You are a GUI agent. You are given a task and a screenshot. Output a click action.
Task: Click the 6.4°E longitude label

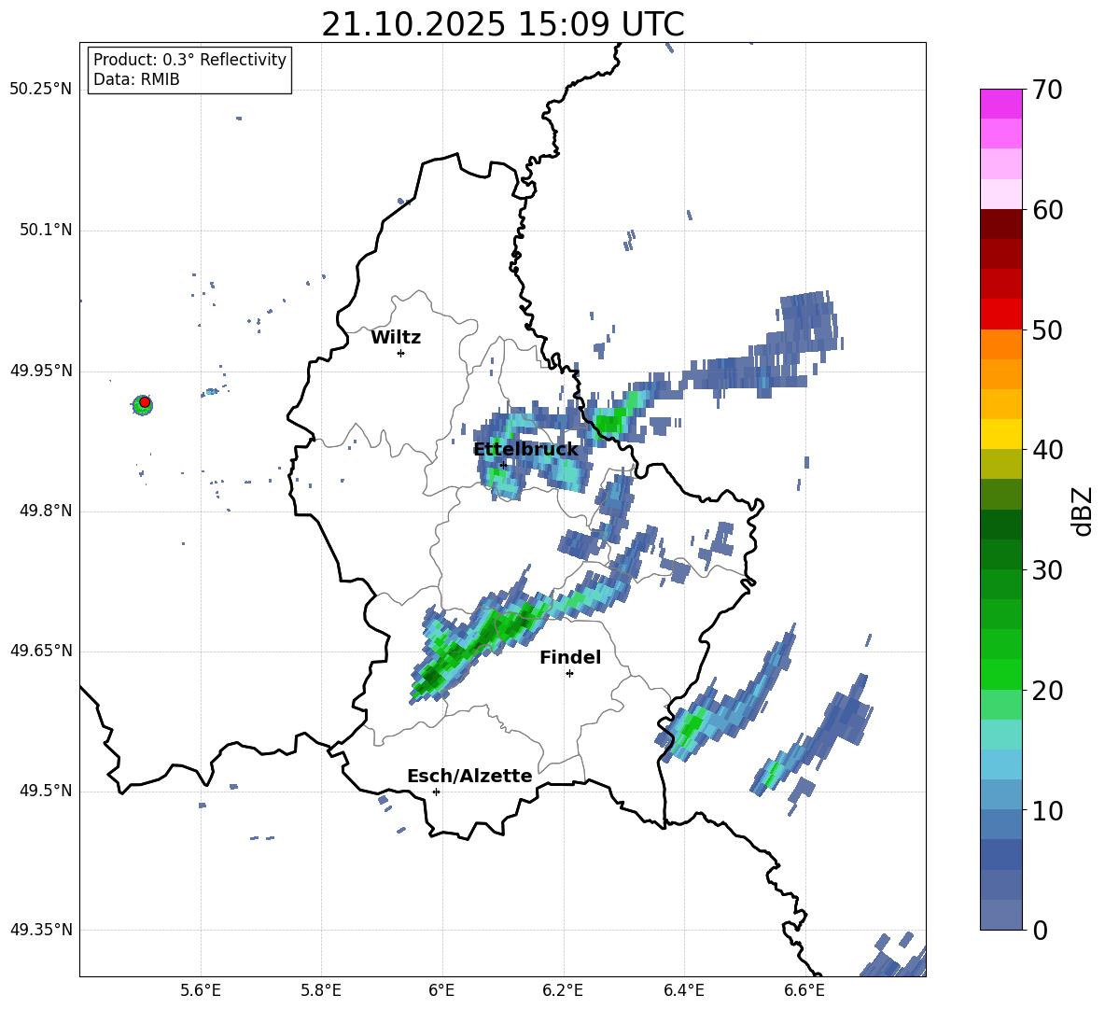683,990
